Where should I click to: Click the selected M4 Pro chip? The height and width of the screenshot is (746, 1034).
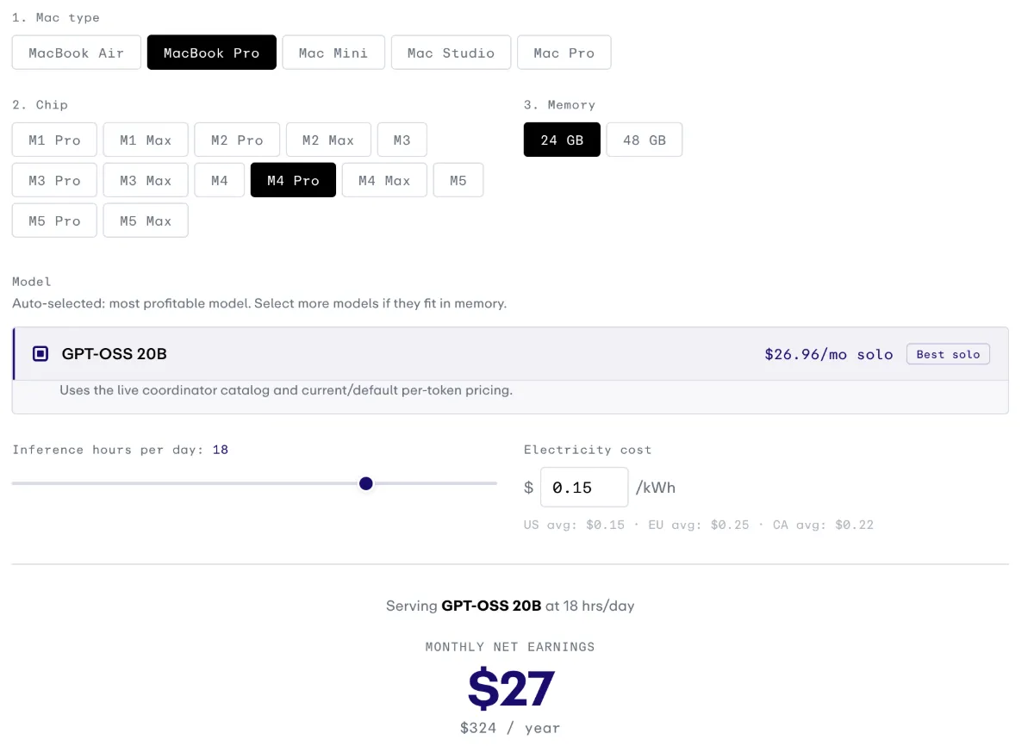pyautogui.click(x=293, y=180)
